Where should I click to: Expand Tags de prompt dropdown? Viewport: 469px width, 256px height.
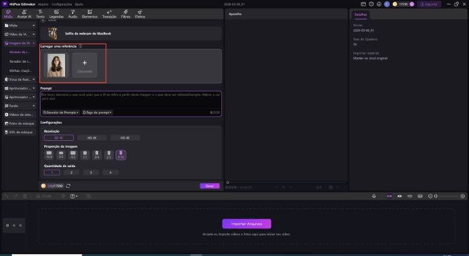[x=97, y=112]
